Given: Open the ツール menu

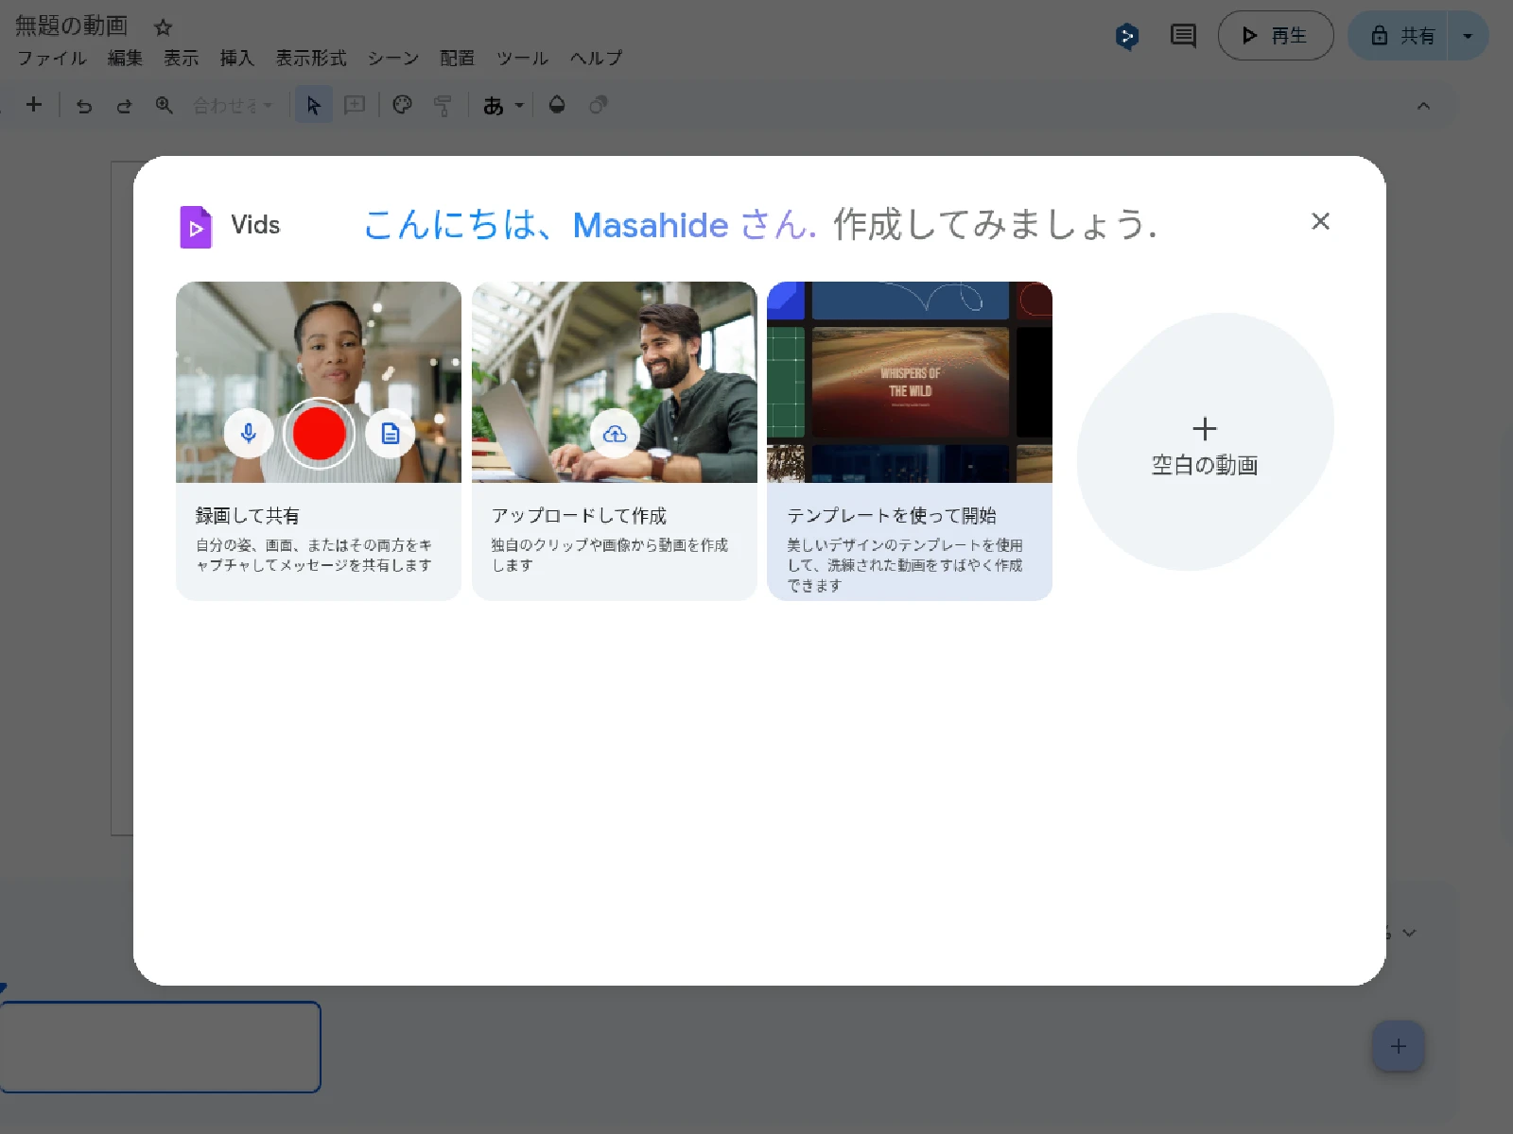Looking at the screenshot, I should 523,59.
